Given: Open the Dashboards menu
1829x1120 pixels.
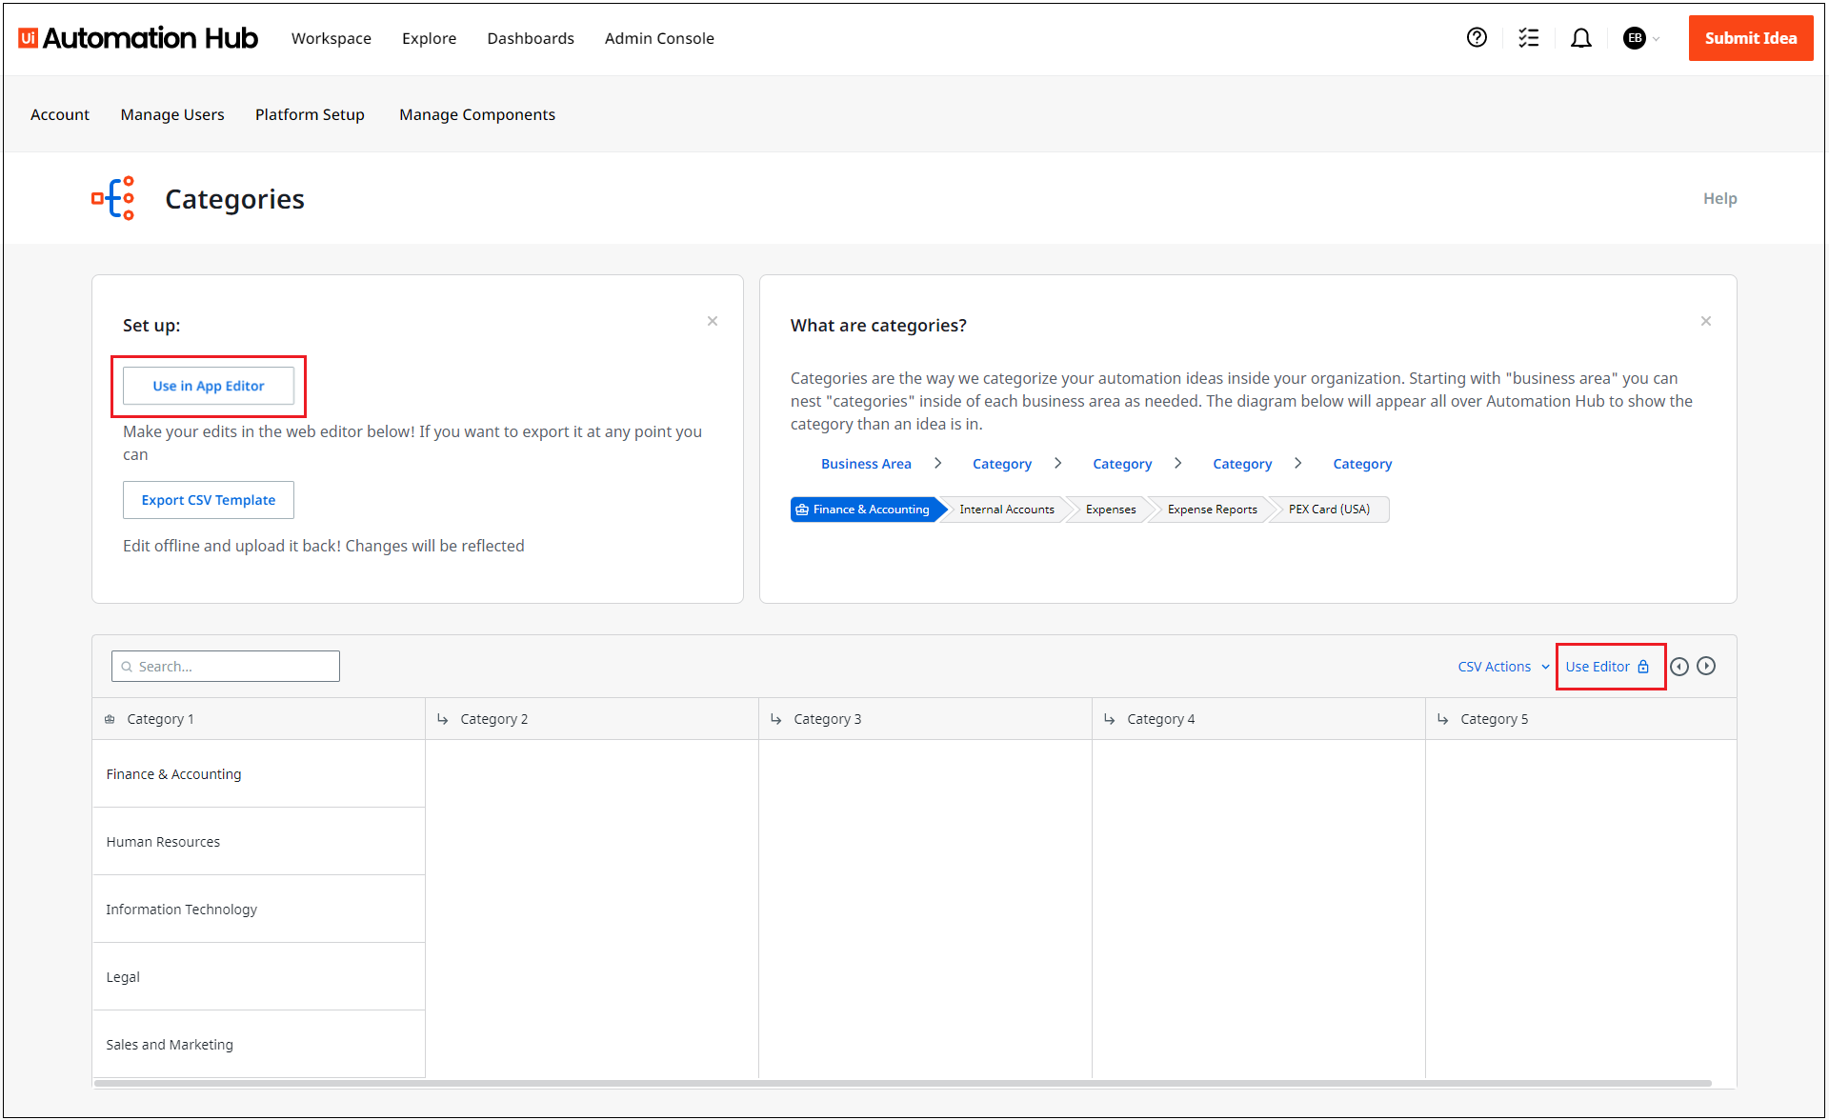Looking at the screenshot, I should pyautogui.click(x=531, y=38).
